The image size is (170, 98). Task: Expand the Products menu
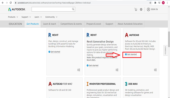(x=13, y=17)
